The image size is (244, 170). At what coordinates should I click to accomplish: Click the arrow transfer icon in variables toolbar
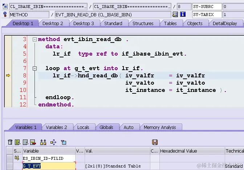click(x=53, y=142)
